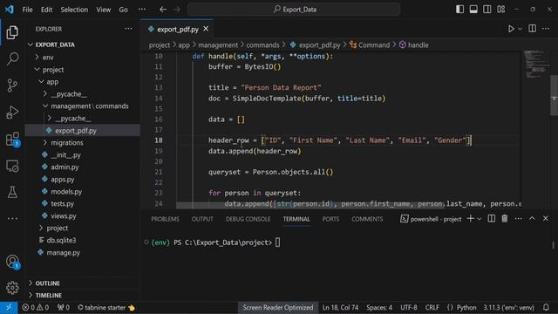This screenshot has height=314, width=558.
Task: Create a new terminal with plus
Action: click(x=471, y=219)
